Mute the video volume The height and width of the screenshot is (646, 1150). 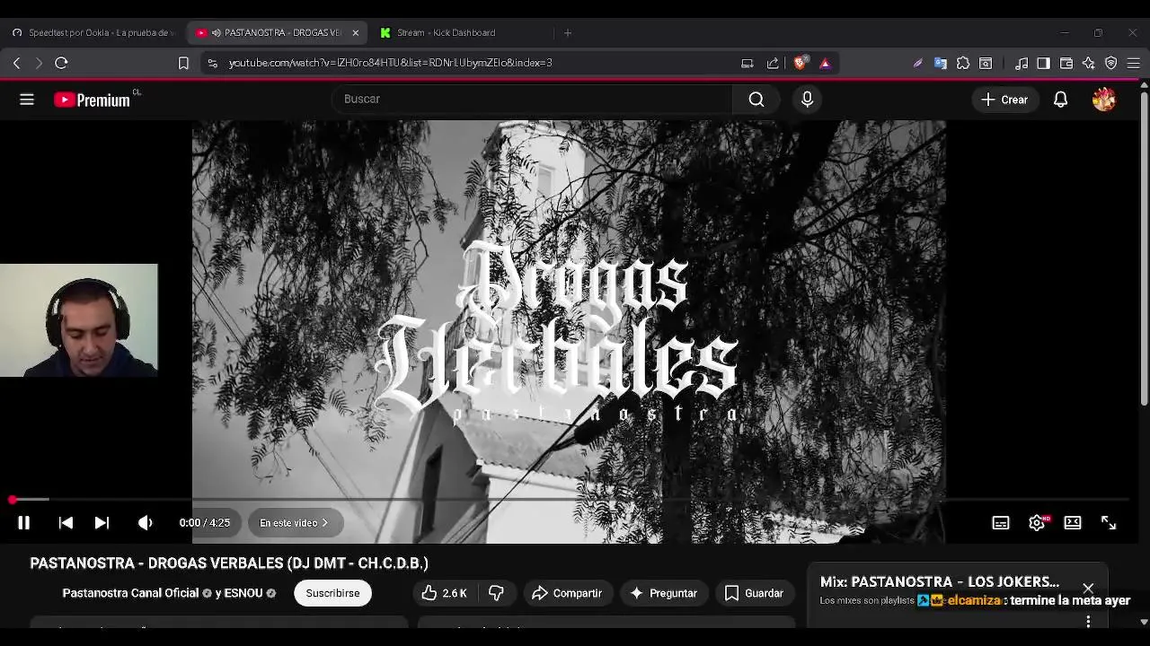tap(146, 523)
